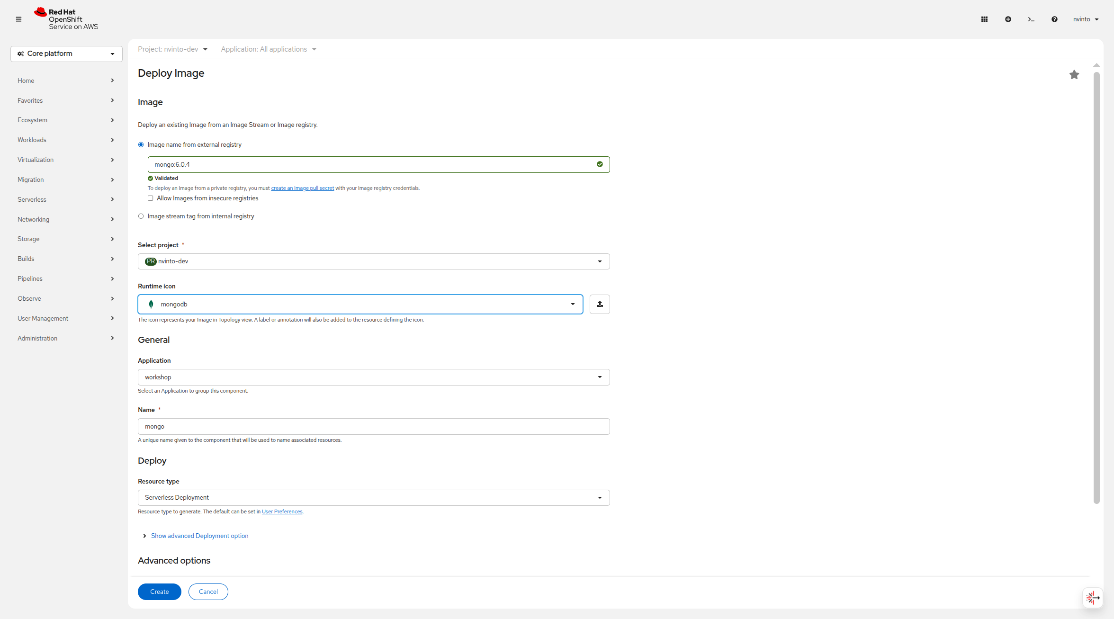Expand the Builds navigation section
The image size is (1114, 619).
(x=66, y=259)
